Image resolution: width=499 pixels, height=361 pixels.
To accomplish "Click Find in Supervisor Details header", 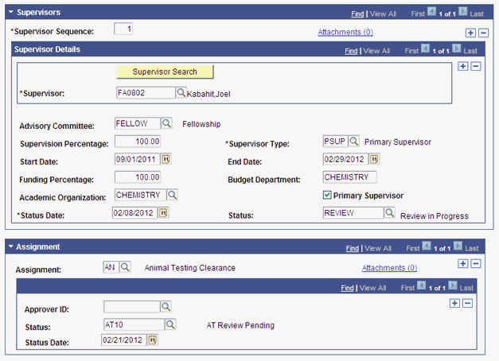I will (x=351, y=51).
